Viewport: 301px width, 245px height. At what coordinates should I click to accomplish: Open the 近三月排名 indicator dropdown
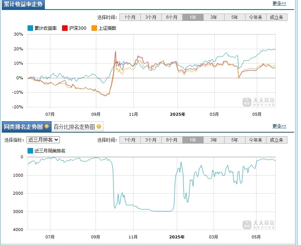coord(43,140)
